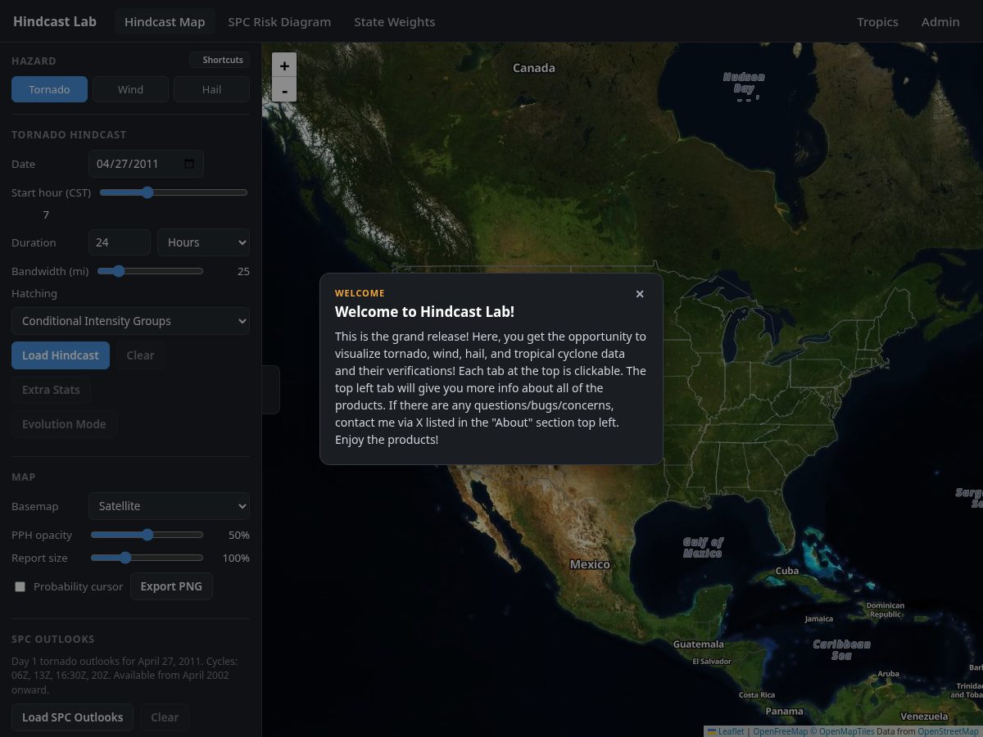
Task: Open the duration units Hours dropdown
Action: 203,242
